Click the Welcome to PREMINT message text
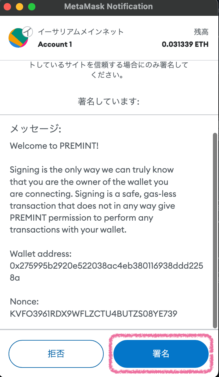The width and height of the screenshot is (219, 377). [x=54, y=146]
